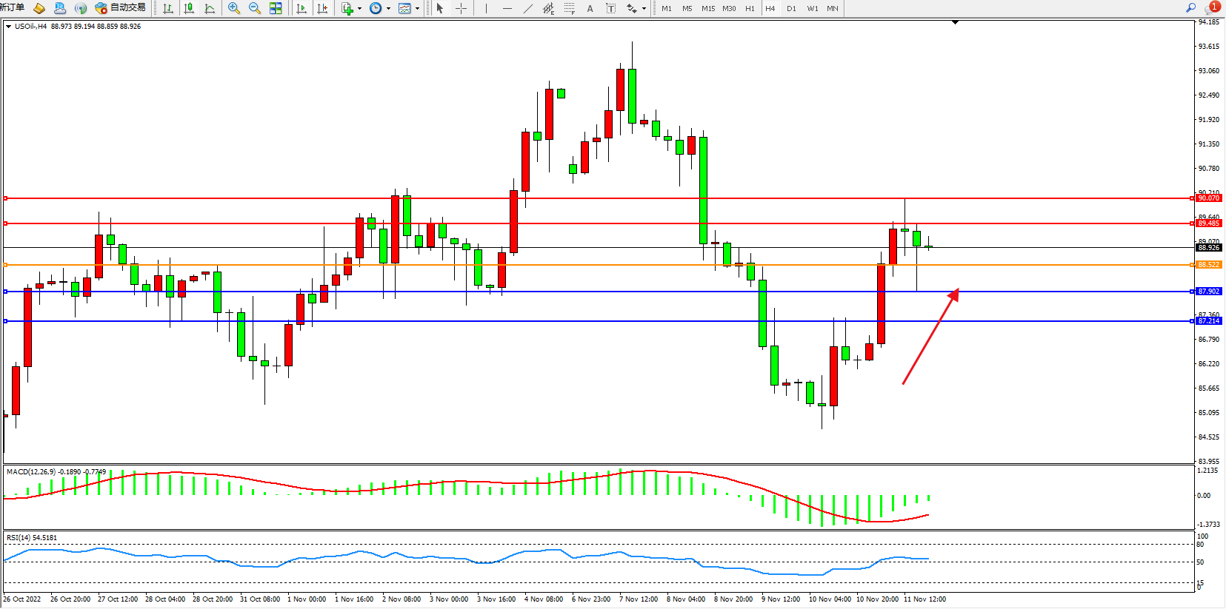The width and height of the screenshot is (1226, 609).
Task: Select the text label A tool
Action: coord(590,8)
